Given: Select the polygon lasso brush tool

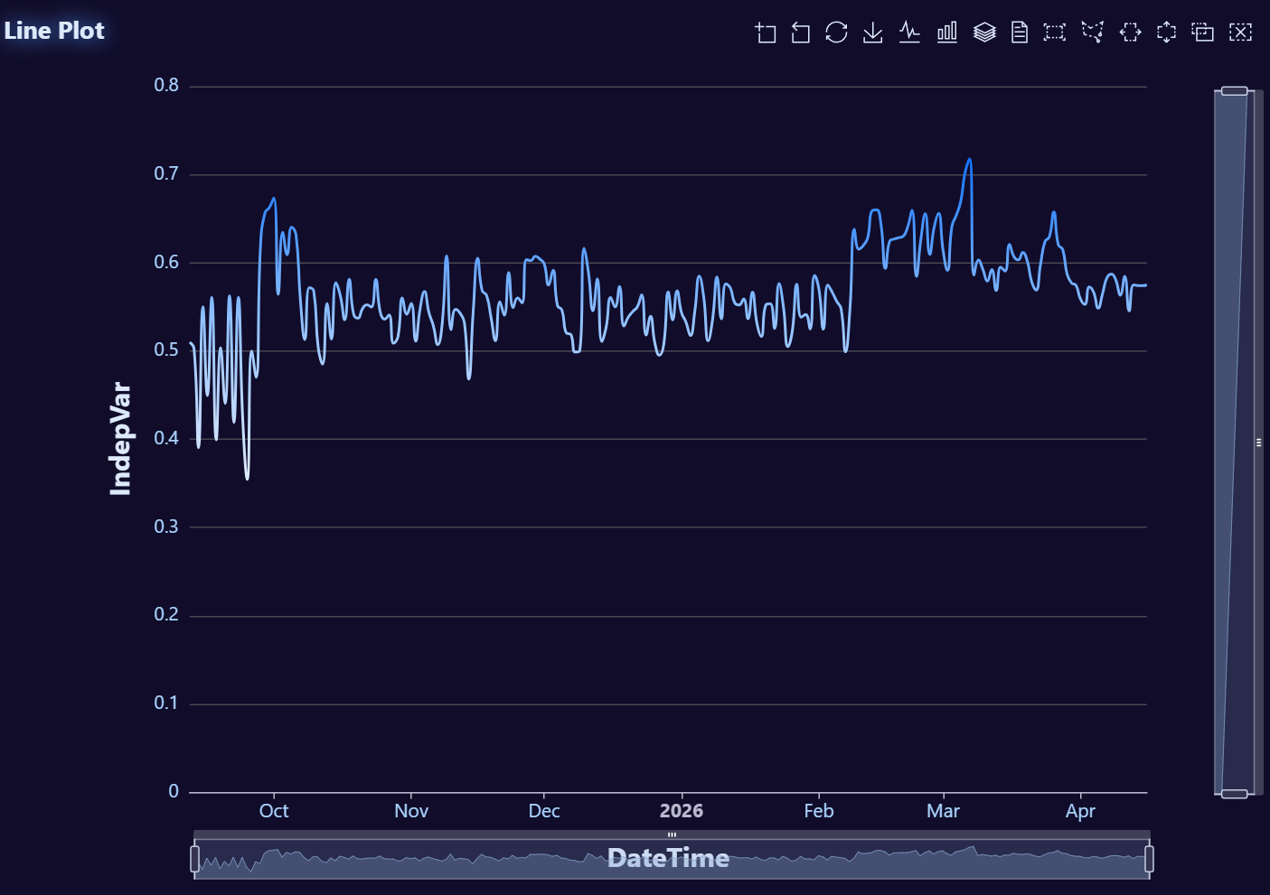Looking at the screenshot, I should click(1093, 33).
